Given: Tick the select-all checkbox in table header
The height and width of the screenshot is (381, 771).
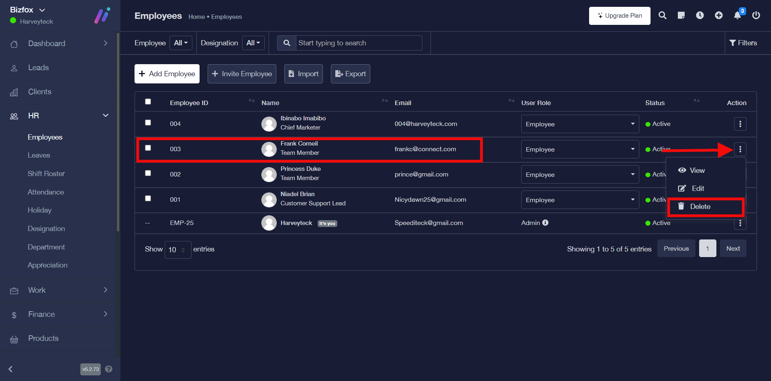Looking at the screenshot, I should tap(148, 102).
